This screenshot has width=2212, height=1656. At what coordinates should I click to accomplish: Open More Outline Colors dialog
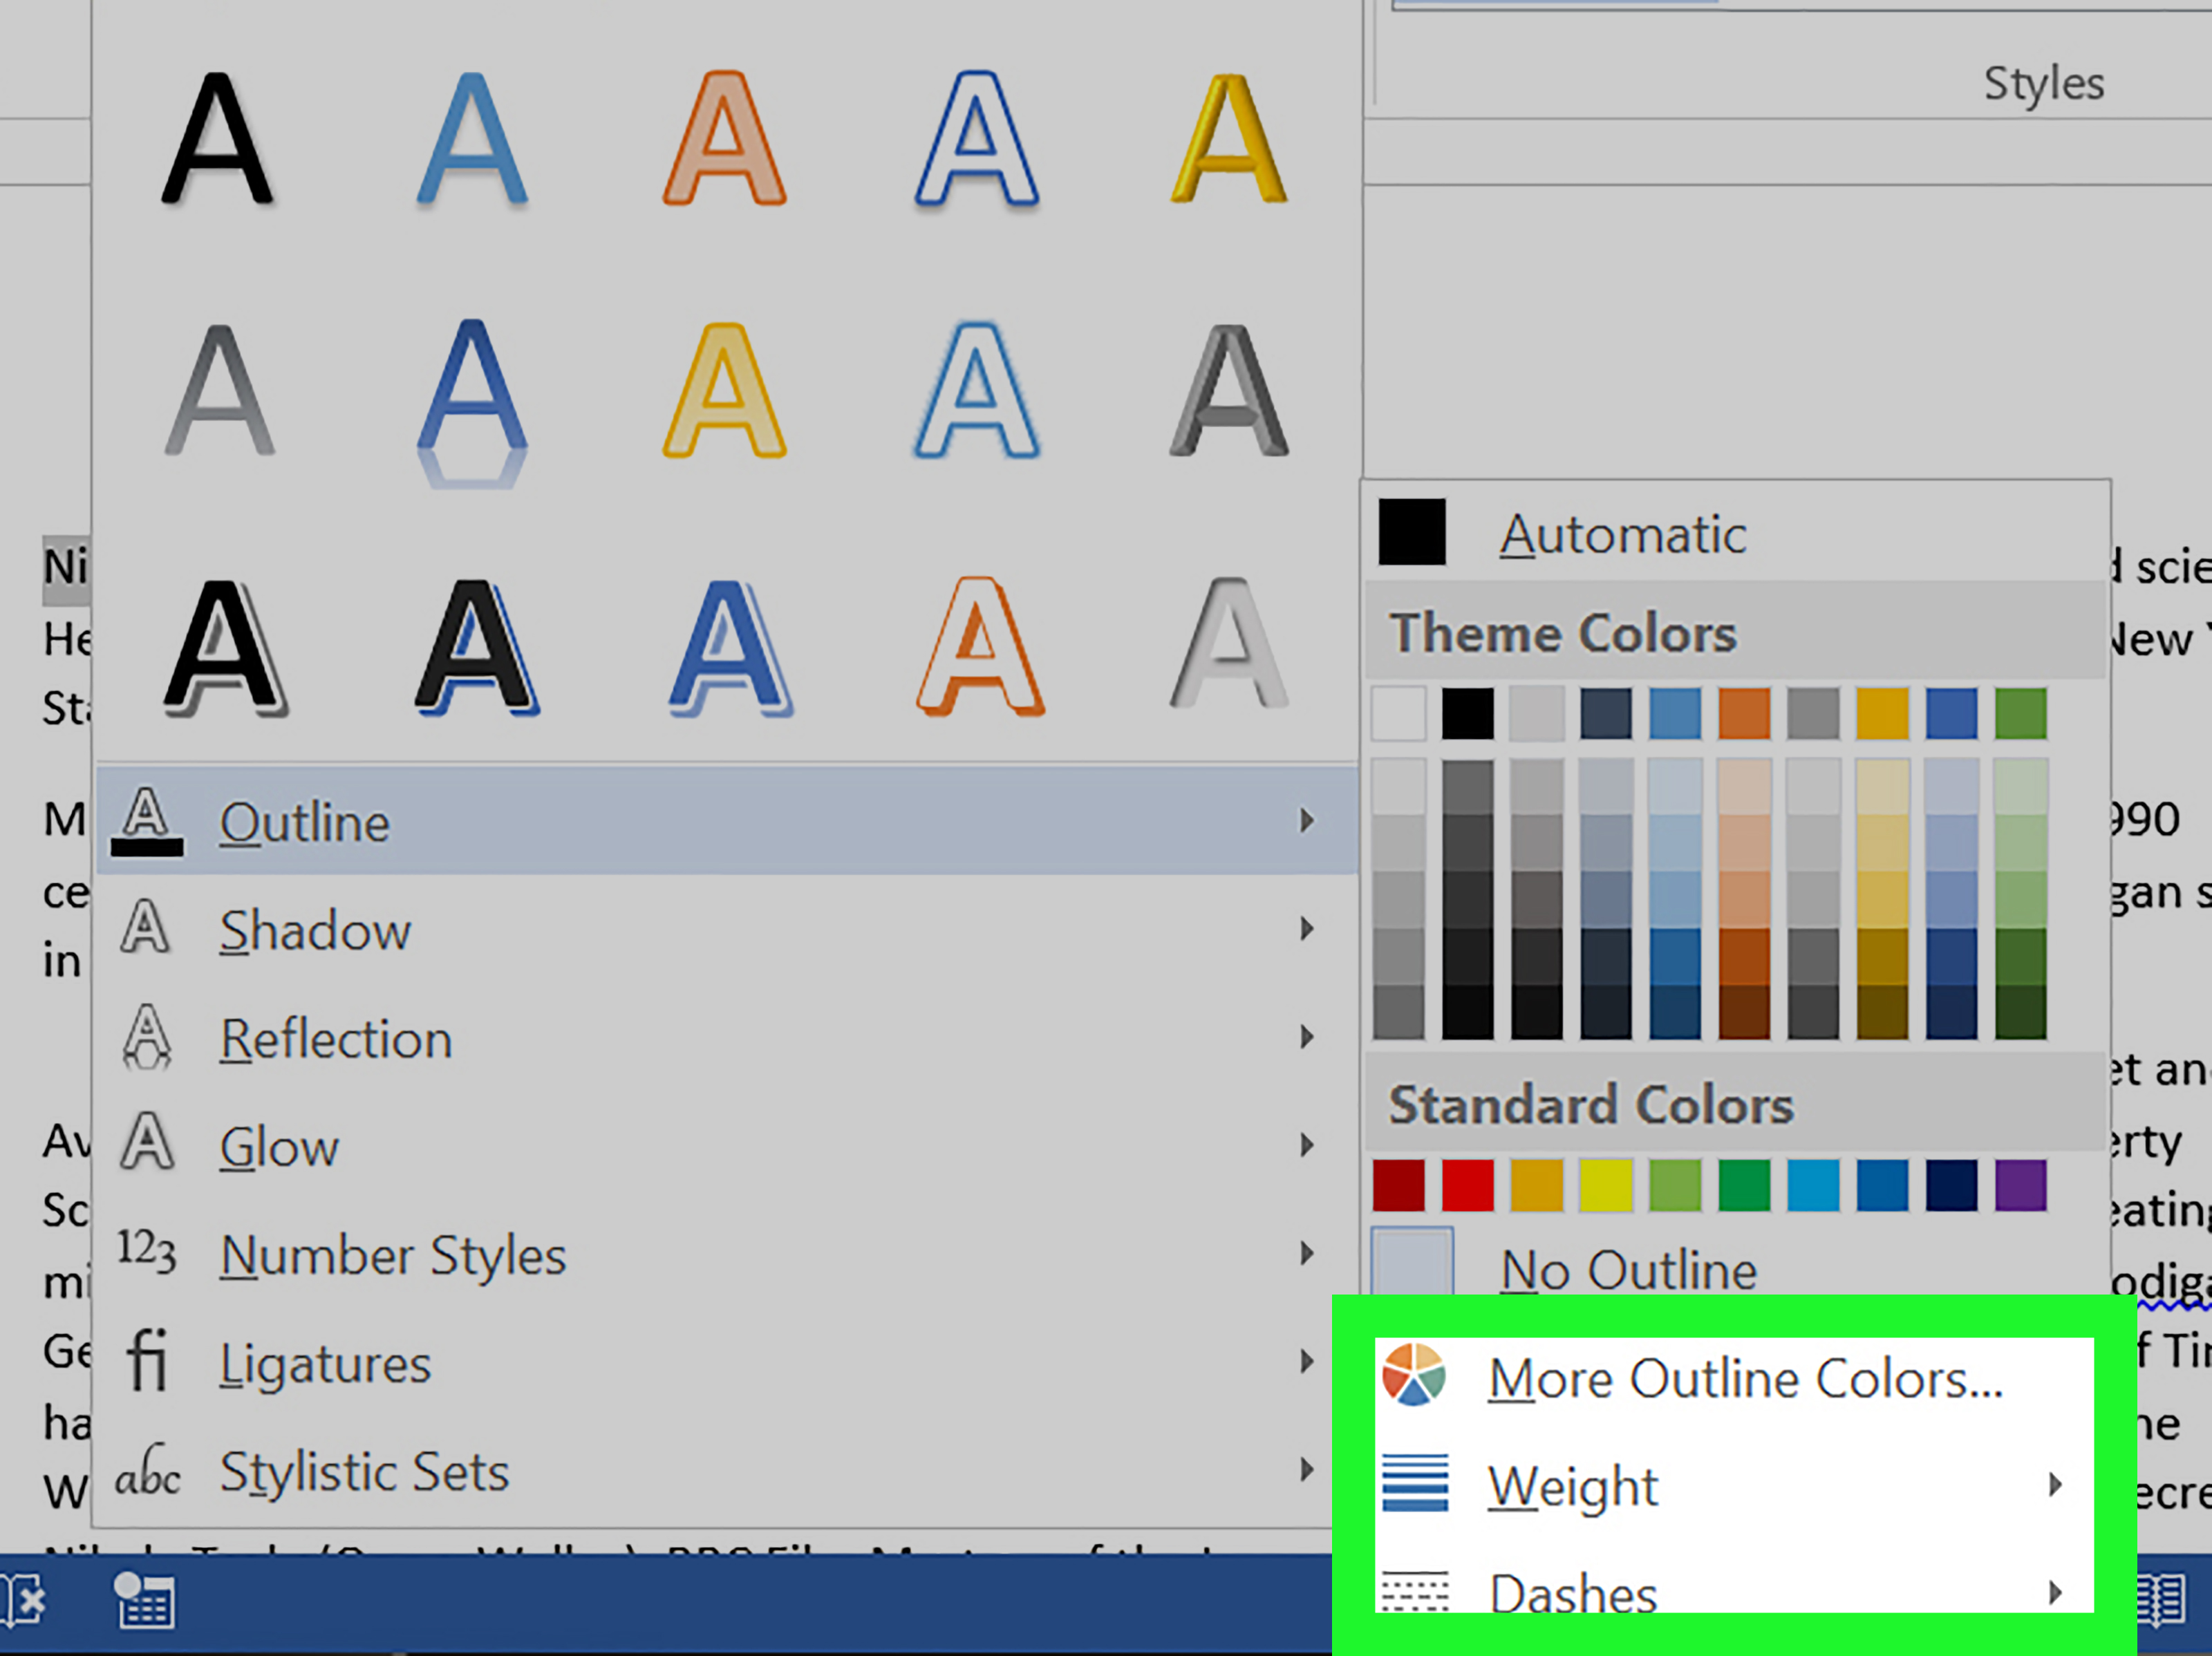coord(1745,1376)
